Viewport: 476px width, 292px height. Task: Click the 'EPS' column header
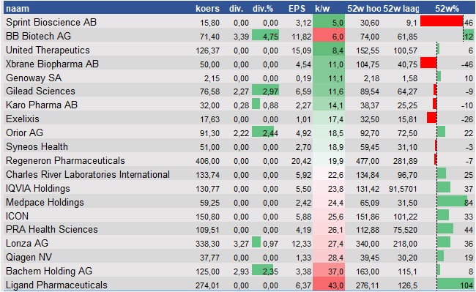click(x=297, y=8)
